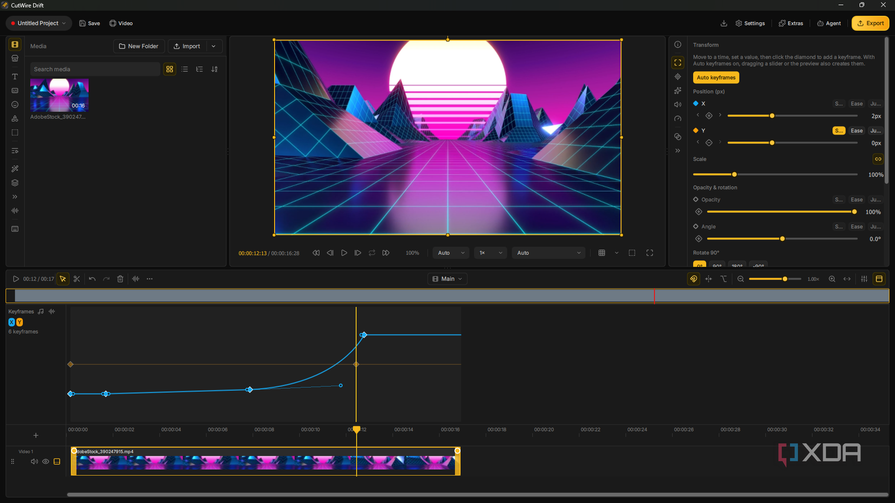895x503 pixels.
Task: Zoom out the timeline
Action: [x=740, y=279]
